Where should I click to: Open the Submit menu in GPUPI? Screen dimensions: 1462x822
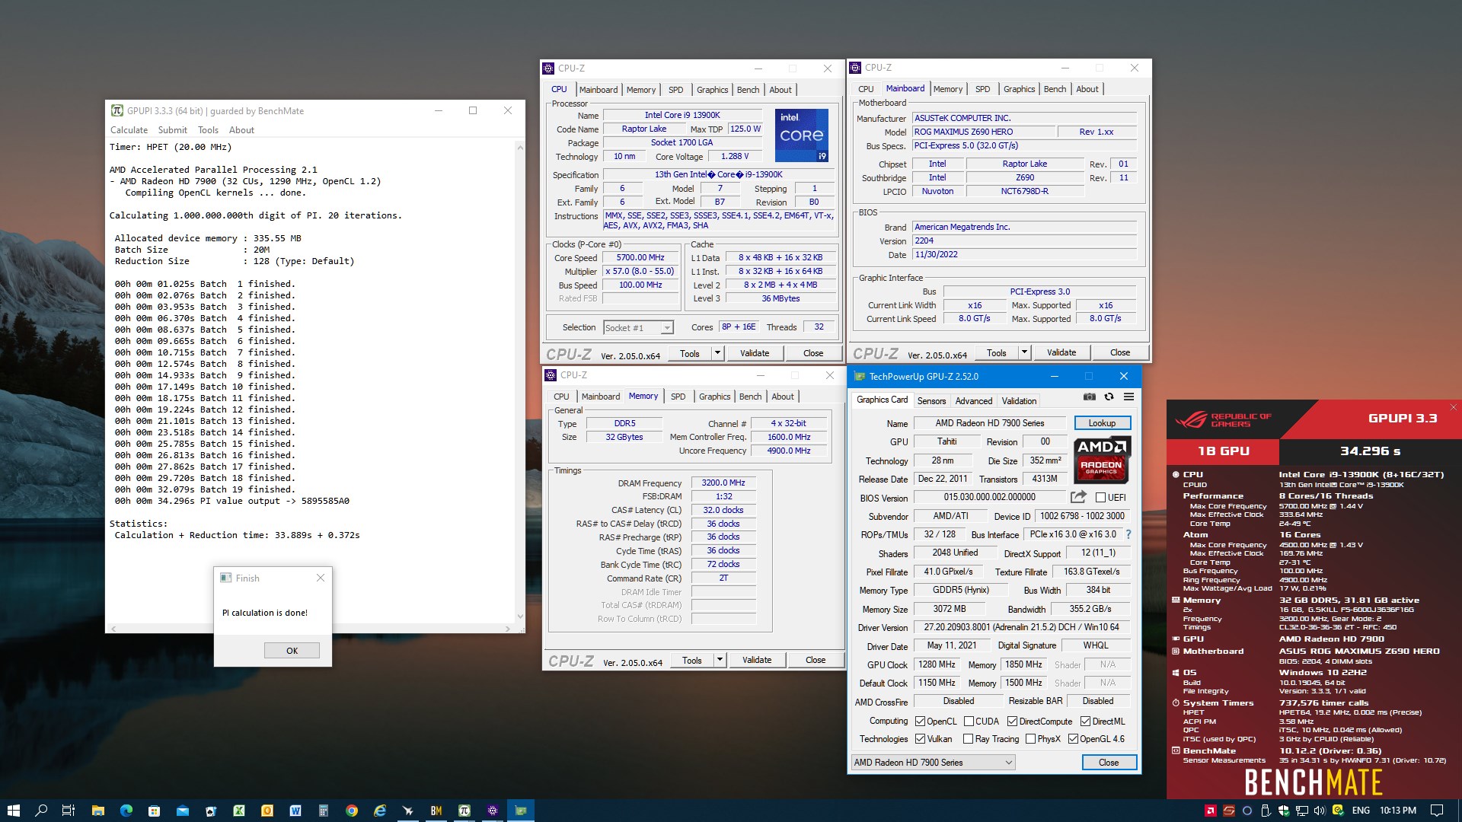tap(172, 130)
